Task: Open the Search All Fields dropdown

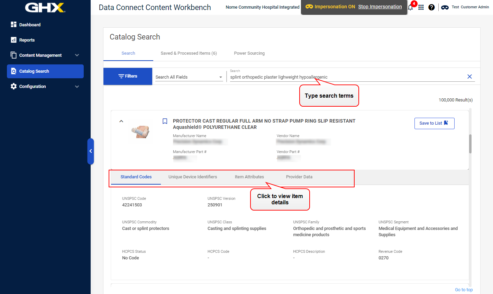Action: (189, 77)
